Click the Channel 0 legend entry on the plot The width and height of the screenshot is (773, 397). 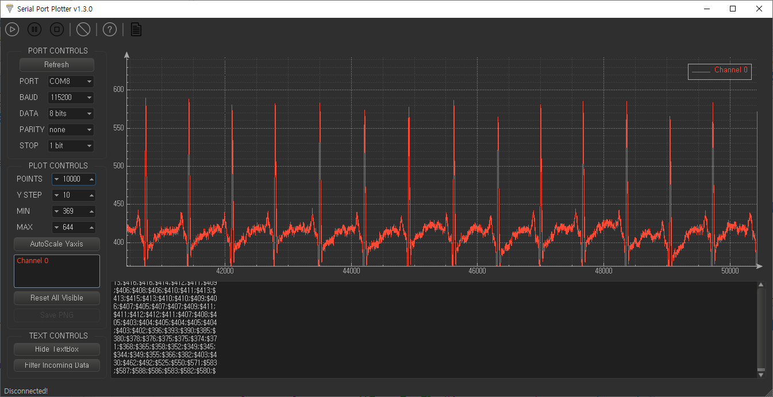(720, 70)
